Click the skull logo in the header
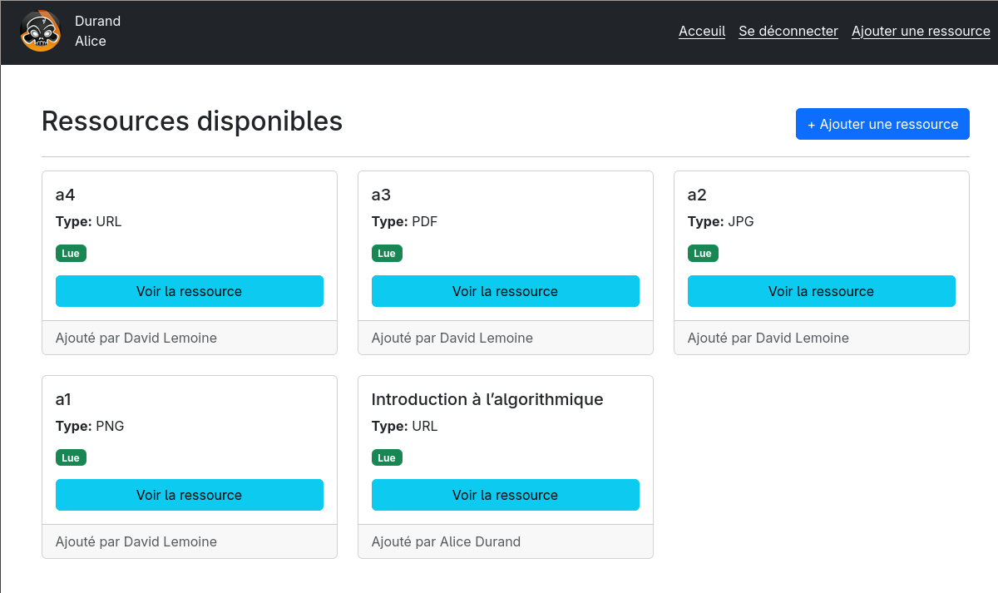 [40, 31]
